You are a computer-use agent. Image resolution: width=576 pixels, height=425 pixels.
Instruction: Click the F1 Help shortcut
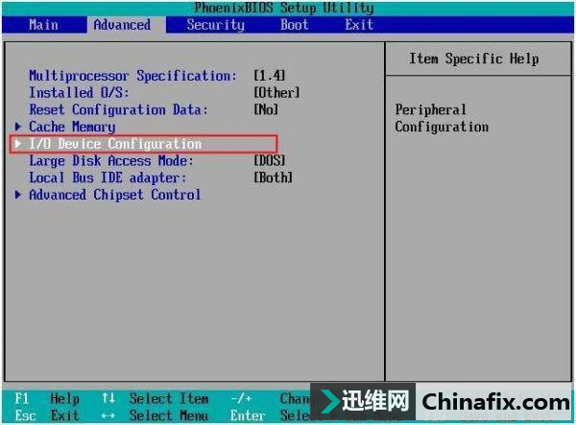click(47, 398)
